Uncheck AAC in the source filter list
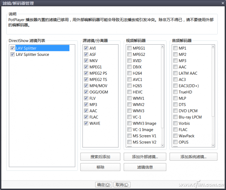226x190 pixels. pos(86,111)
